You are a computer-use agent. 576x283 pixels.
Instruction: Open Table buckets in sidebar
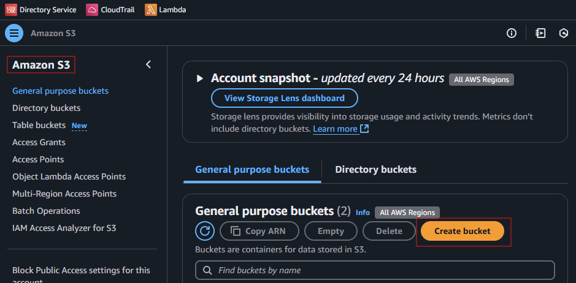click(39, 125)
